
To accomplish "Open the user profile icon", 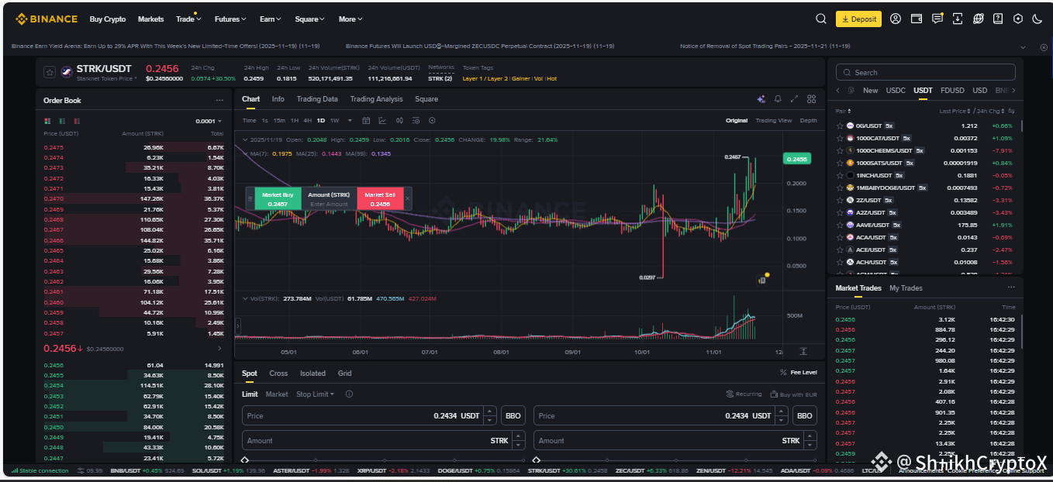I will pyautogui.click(x=896, y=19).
